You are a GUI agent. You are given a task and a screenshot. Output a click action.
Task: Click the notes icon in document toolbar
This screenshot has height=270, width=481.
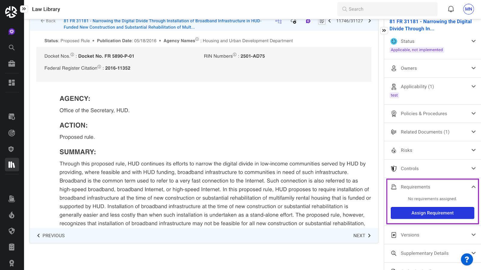pyautogui.click(x=322, y=21)
